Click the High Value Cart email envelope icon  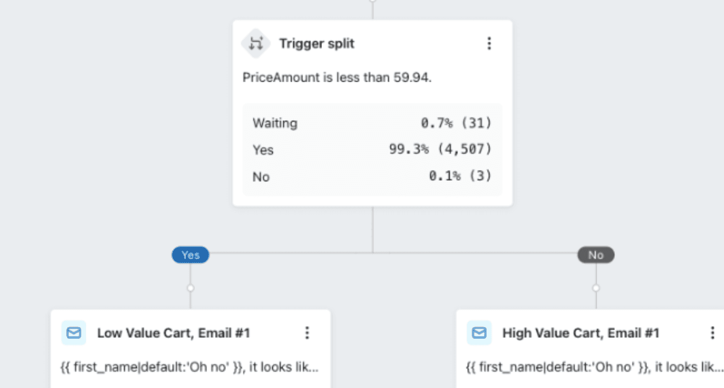coord(479,333)
